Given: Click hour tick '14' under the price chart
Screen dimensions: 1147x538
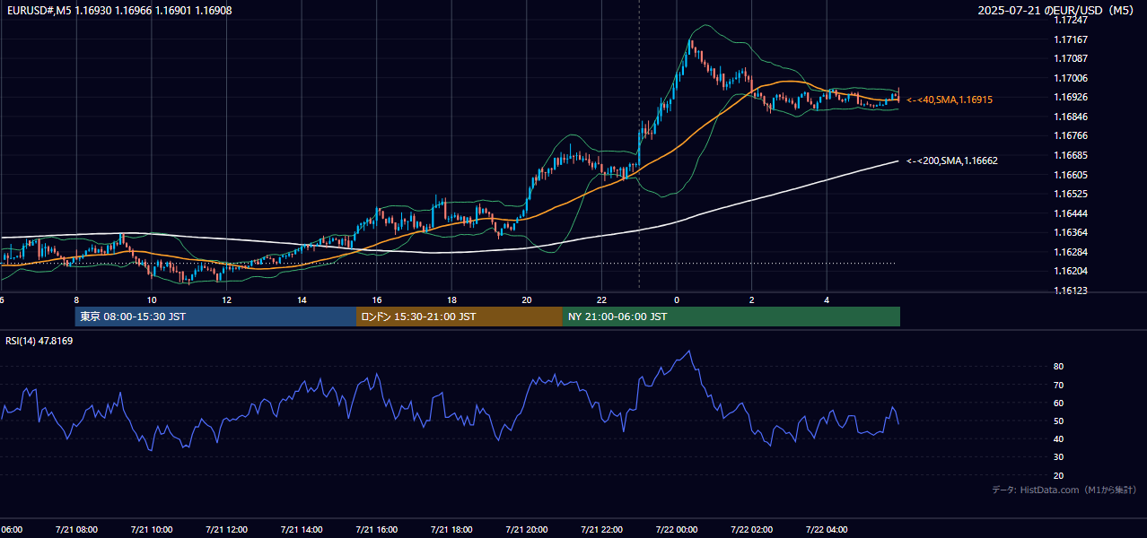Looking at the screenshot, I should tap(302, 300).
